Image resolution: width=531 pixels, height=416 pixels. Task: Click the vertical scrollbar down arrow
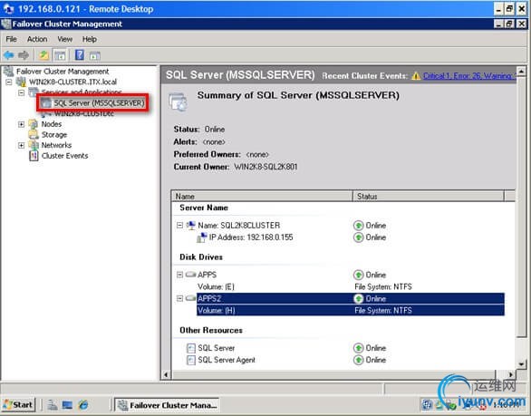point(521,364)
